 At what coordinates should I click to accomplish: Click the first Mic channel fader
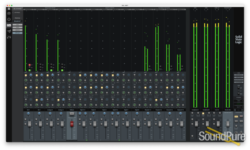tap(30, 124)
